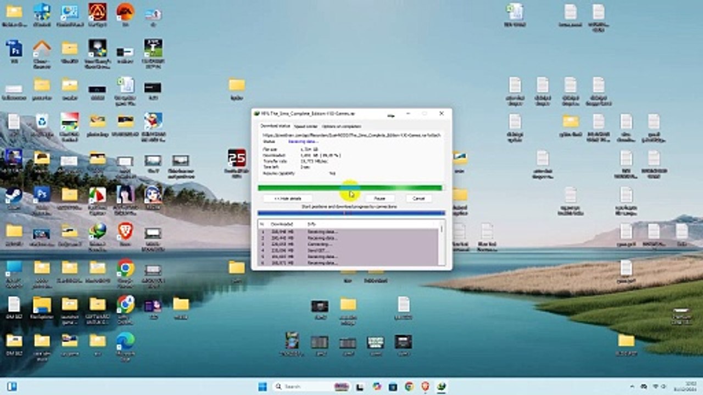Open the Options on completion tab
Image resolution: width=703 pixels, height=395 pixels.
341,126
